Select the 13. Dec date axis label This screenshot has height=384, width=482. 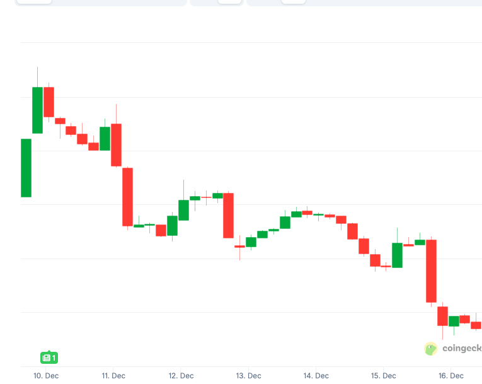(x=248, y=376)
